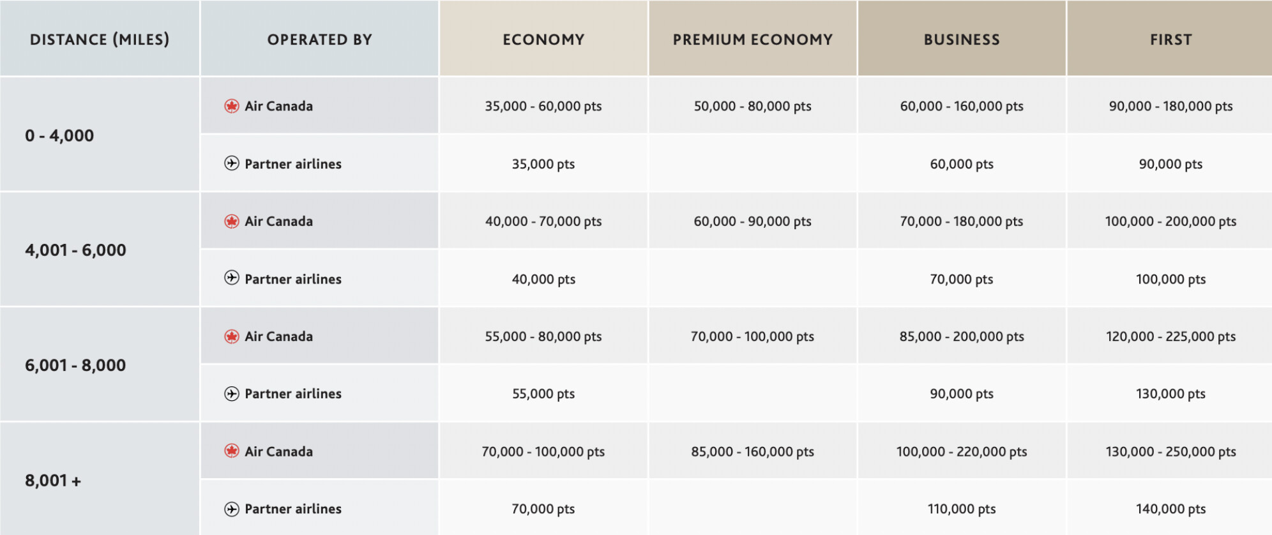Click the Partner airlines plane icon in the 4,001 - 6,000 row
Image resolution: width=1272 pixels, height=535 pixels.
(232, 278)
